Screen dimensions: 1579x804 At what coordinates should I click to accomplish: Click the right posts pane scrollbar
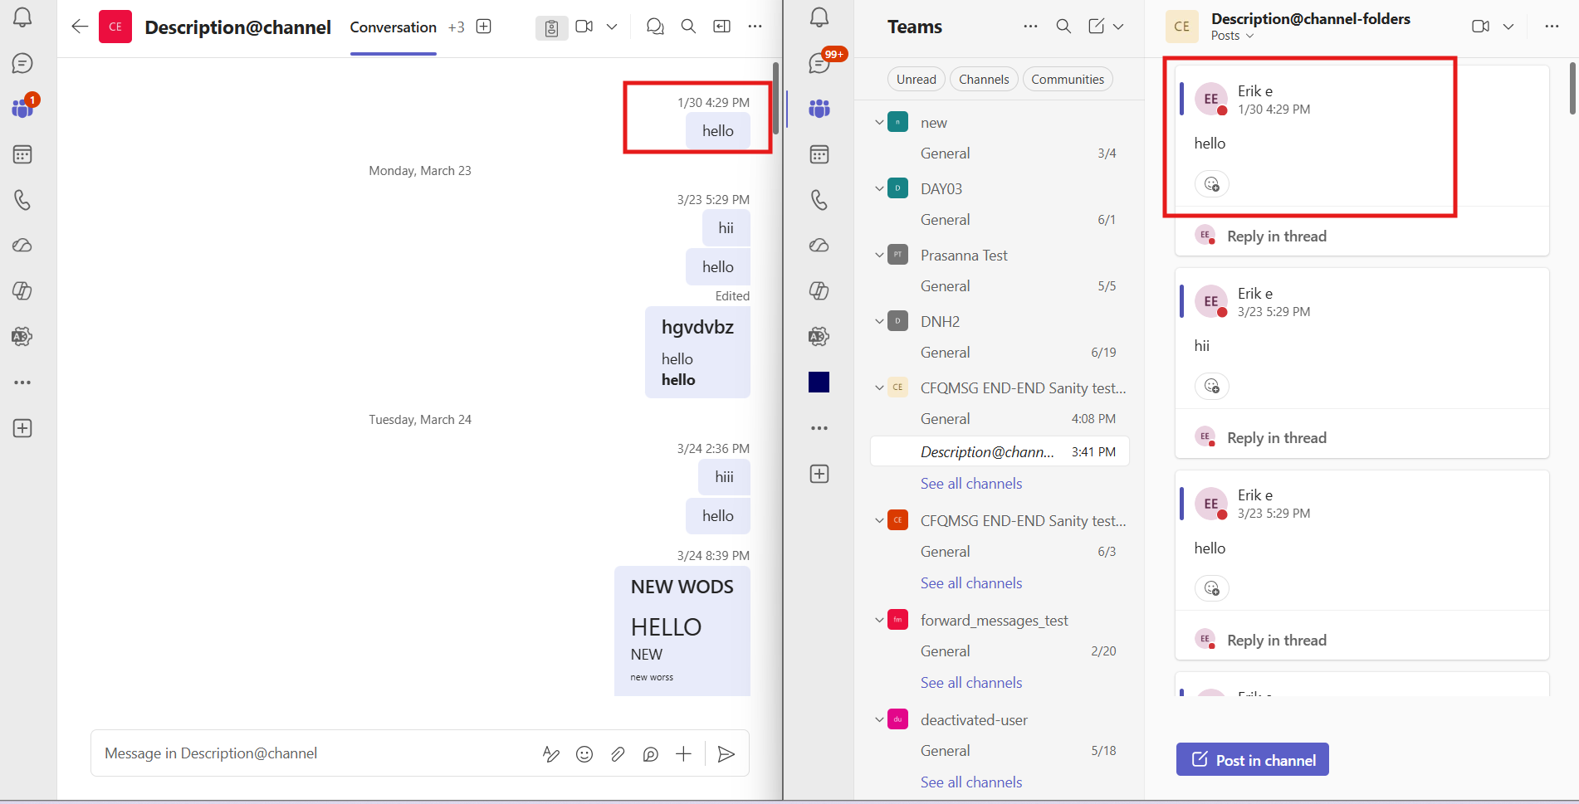coord(1572,88)
